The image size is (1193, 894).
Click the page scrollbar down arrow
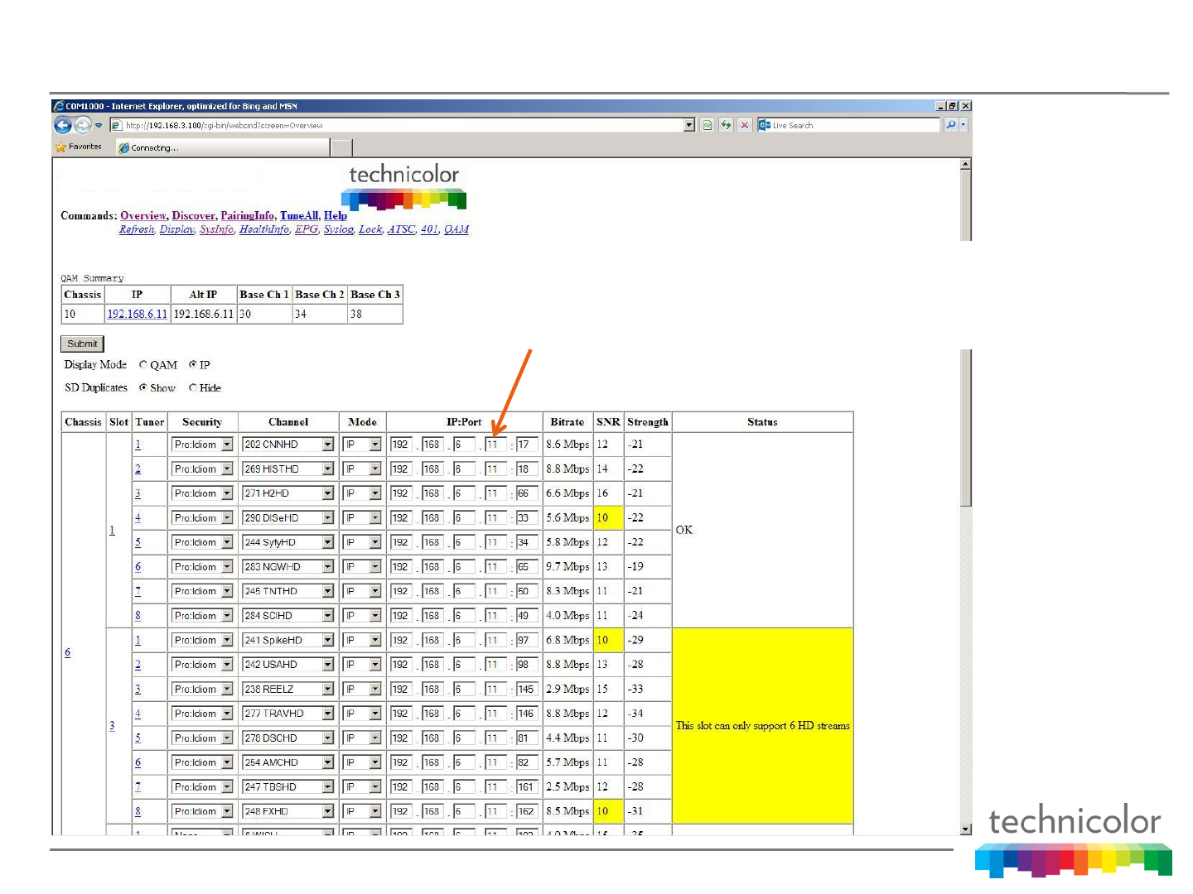(965, 829)
